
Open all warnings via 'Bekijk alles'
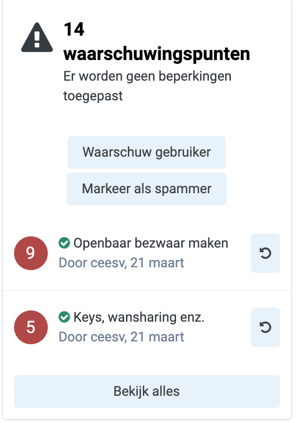pos(147,391)
